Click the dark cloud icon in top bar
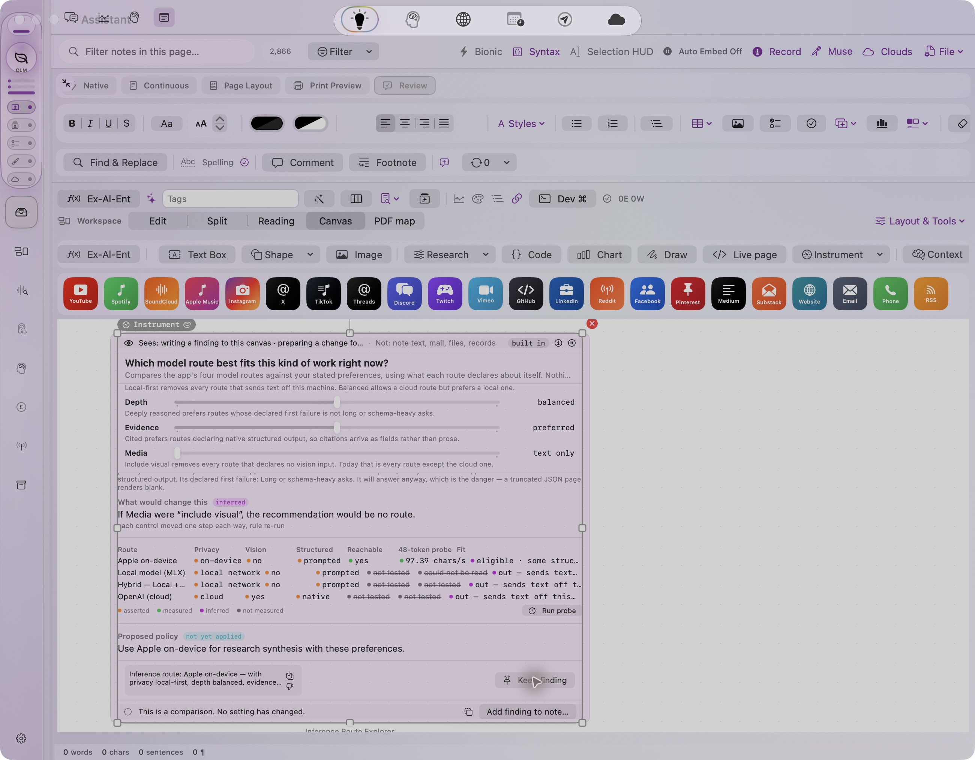This screenshot has height=760, width=975. point(616,19)
